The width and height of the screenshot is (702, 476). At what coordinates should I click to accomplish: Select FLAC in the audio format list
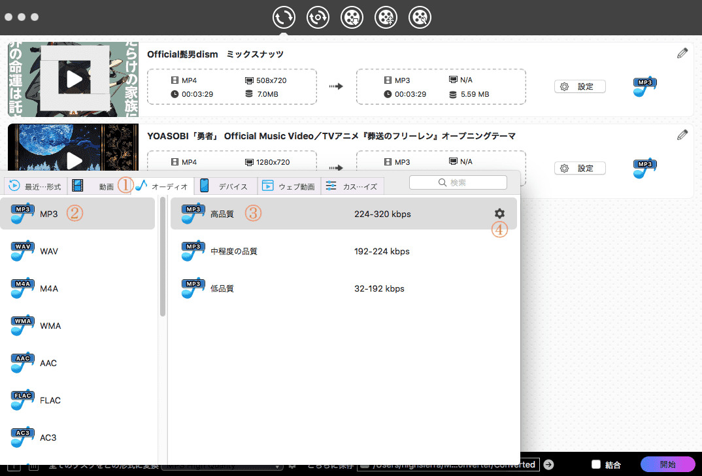77,400
